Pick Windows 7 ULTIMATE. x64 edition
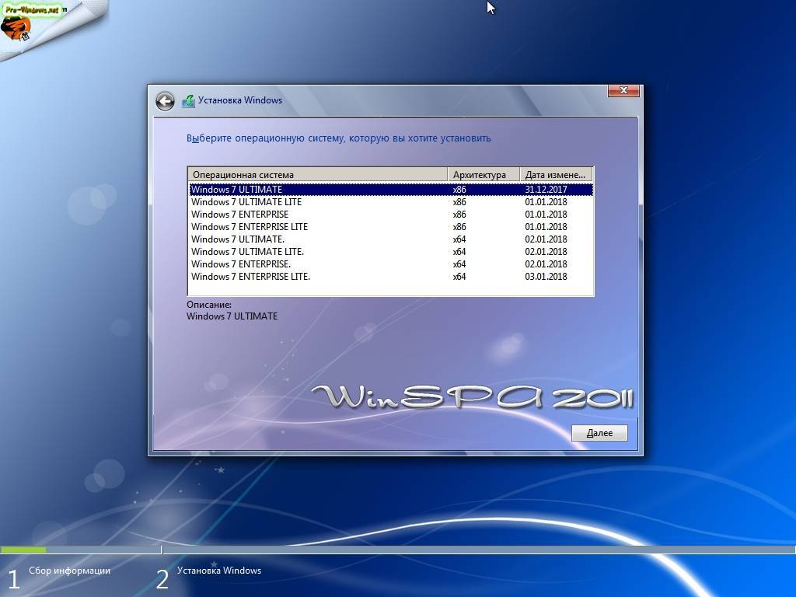This screenshot has height=597, width=796. tap(390, 239)
